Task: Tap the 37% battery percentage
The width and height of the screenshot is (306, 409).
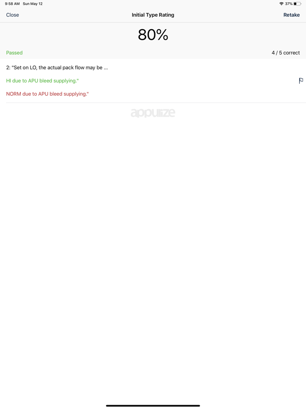Action: pyautogui.click(x=288, y=4)
